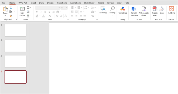
Task: Toggle Italic formatting
Action: [41, 12]
